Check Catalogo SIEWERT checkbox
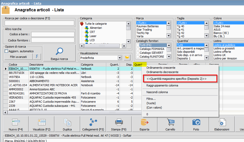 [138, 53]
